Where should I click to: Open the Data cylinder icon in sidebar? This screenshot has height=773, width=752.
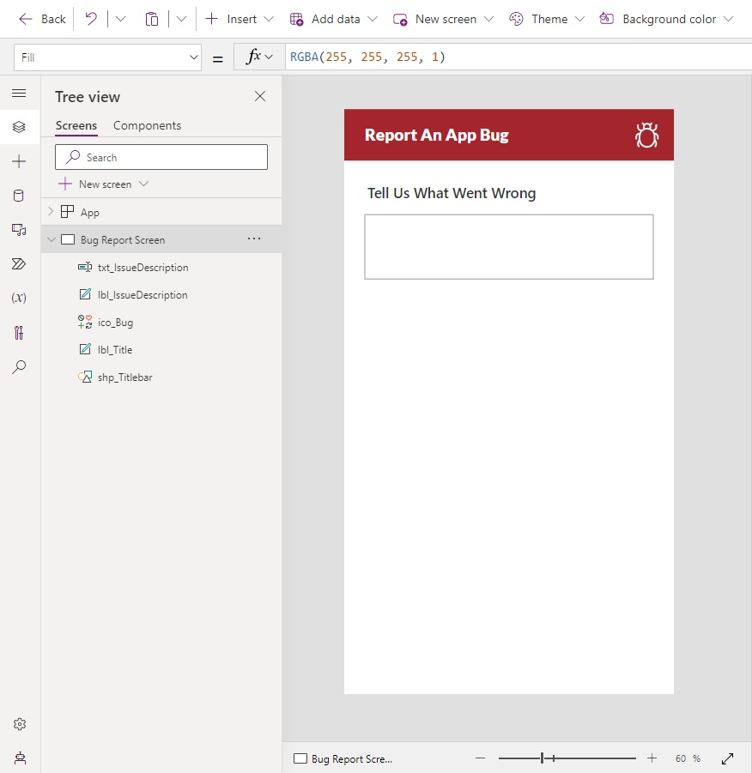[x=19, y=196]
